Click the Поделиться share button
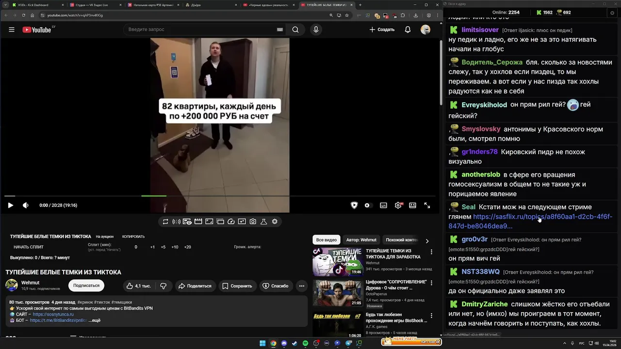Viewport: 621px width, 349px height. 195,286
